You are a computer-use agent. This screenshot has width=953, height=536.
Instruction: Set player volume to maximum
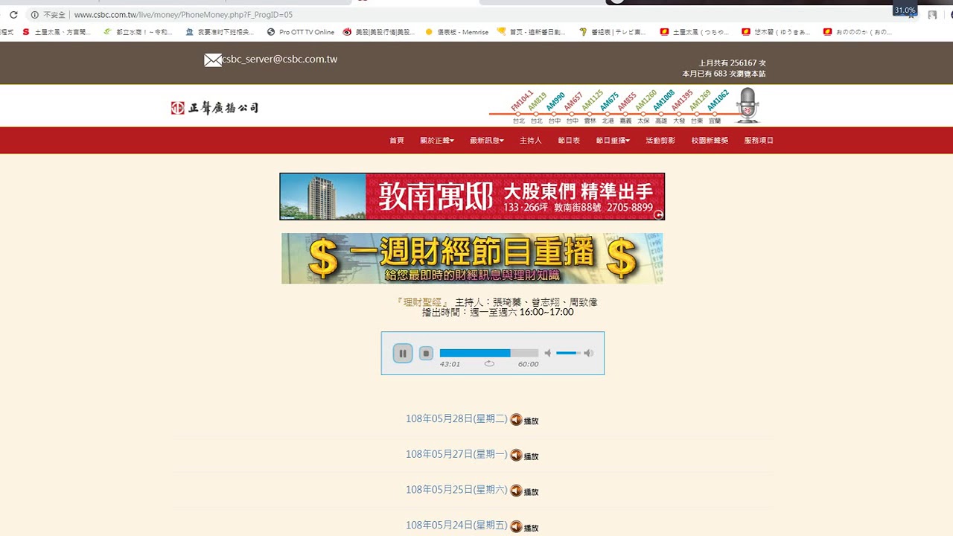(x=589, y=353)
